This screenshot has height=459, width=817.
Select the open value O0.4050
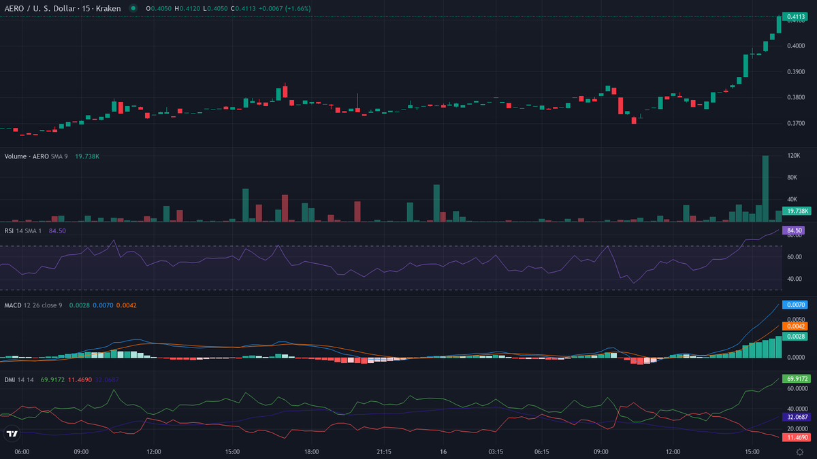pos(158,8)
